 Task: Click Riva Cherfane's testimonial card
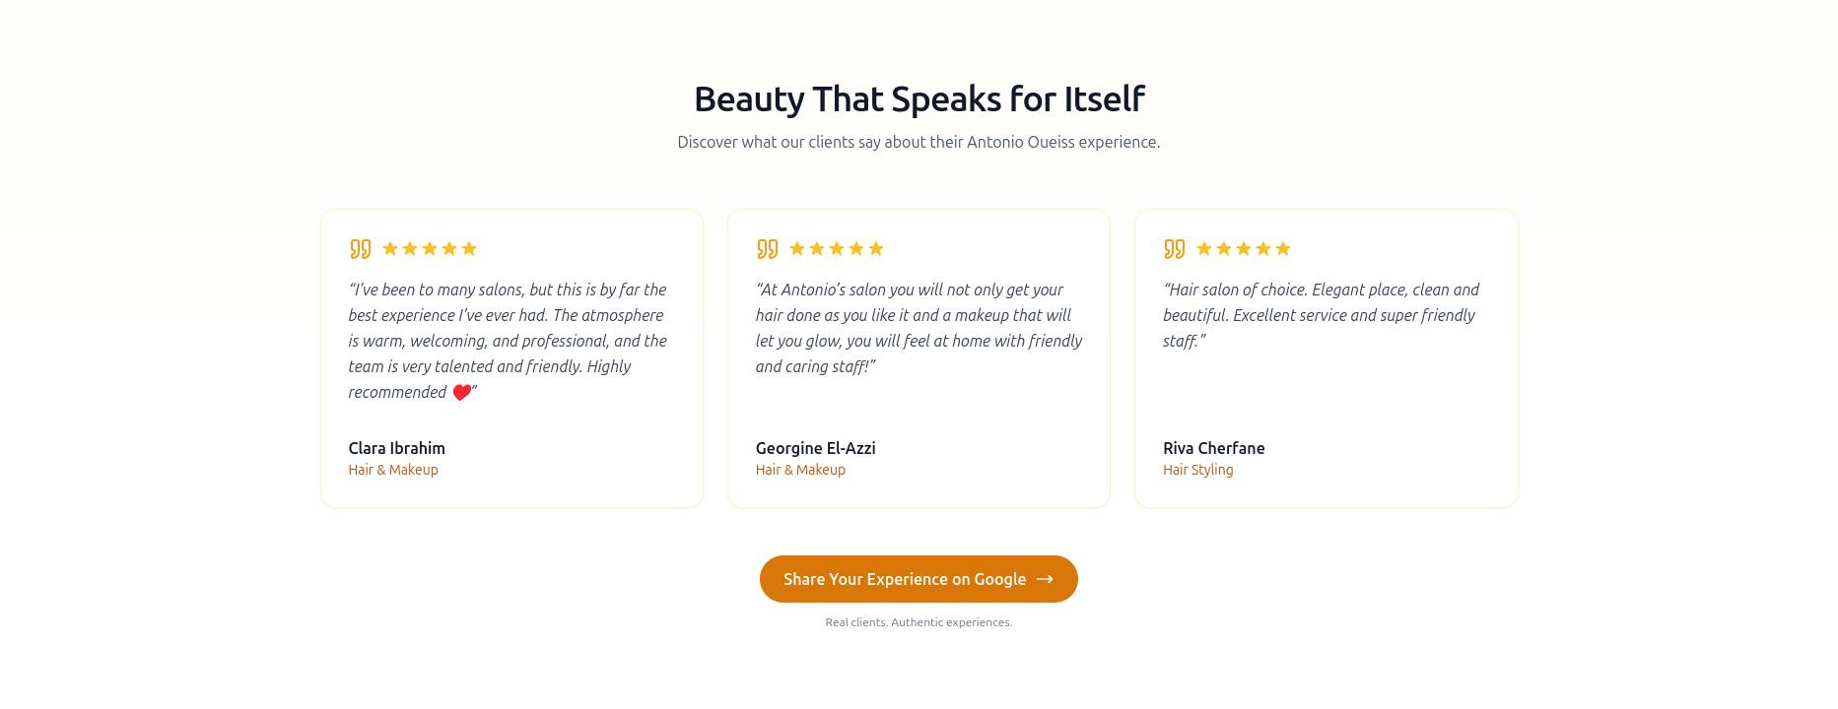point(1326,357)
